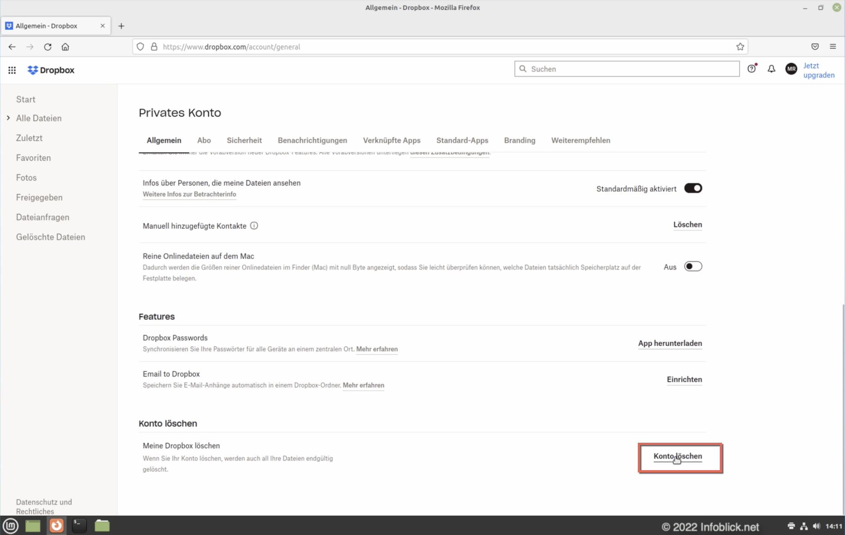Screen dimensions: 845x535
Task: Select the Allgemein tab
Action: [164, 141]
